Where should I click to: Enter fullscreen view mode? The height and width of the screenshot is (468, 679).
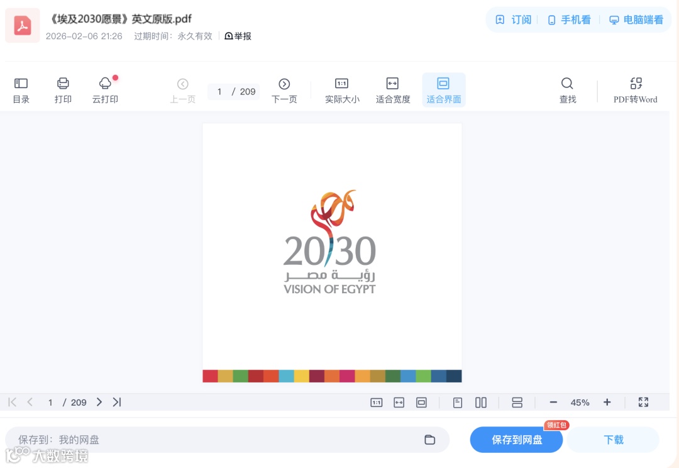644,402
